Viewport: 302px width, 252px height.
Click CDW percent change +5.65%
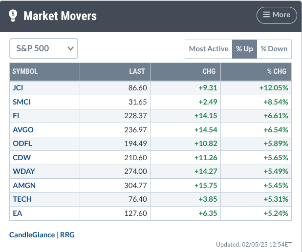pyautogui.click(x=276, y=158)
